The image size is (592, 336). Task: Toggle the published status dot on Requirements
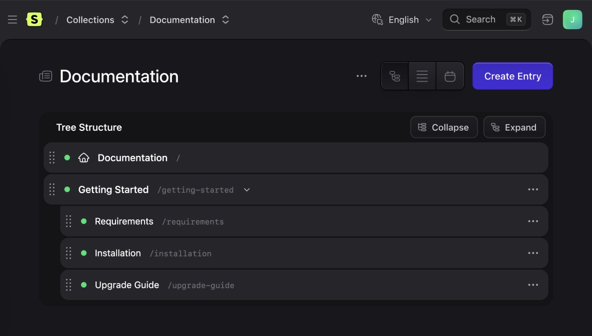[x=84, y=221]
